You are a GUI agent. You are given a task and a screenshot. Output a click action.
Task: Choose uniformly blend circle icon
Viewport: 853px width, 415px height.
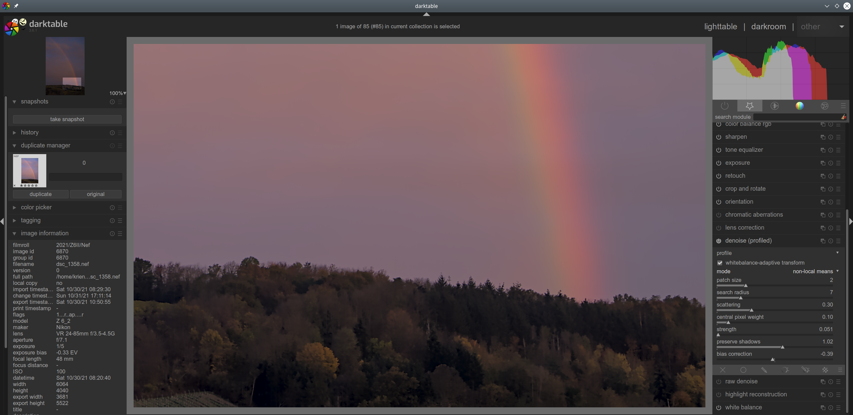[743, 370]
